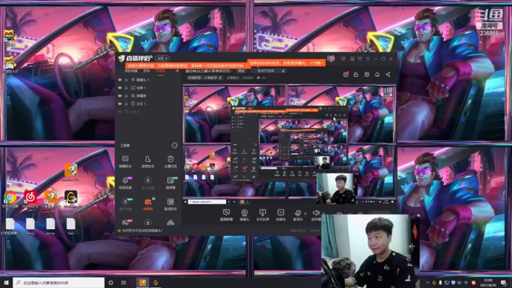This screenshot has width=512, height=288.
Task: Expand the microphone options arrow
Action: coord(305,214)
